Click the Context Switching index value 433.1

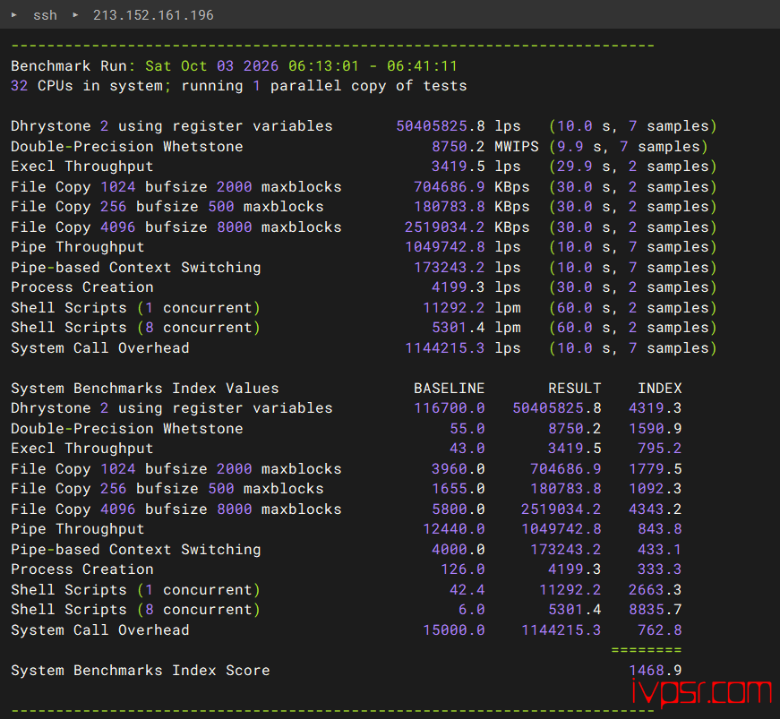660,550
